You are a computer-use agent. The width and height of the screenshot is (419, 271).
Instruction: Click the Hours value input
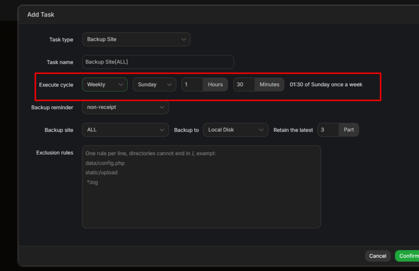192,84
